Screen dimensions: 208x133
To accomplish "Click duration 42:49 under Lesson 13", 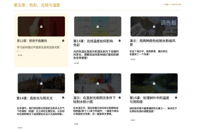I will coord(76,63).
